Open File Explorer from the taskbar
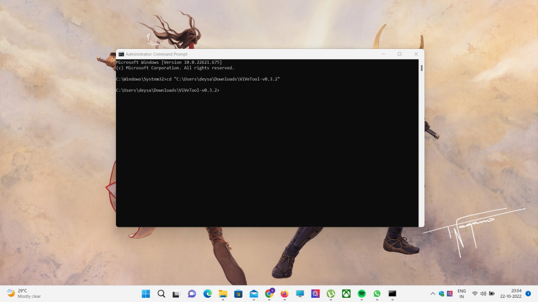The height and width of the screenshot is (302, 538). click(x=223, y=294)
